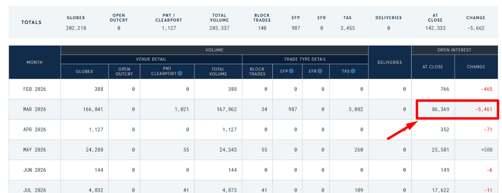
Task: Click the MAR 2026 month row label
Action: (35, 110)
